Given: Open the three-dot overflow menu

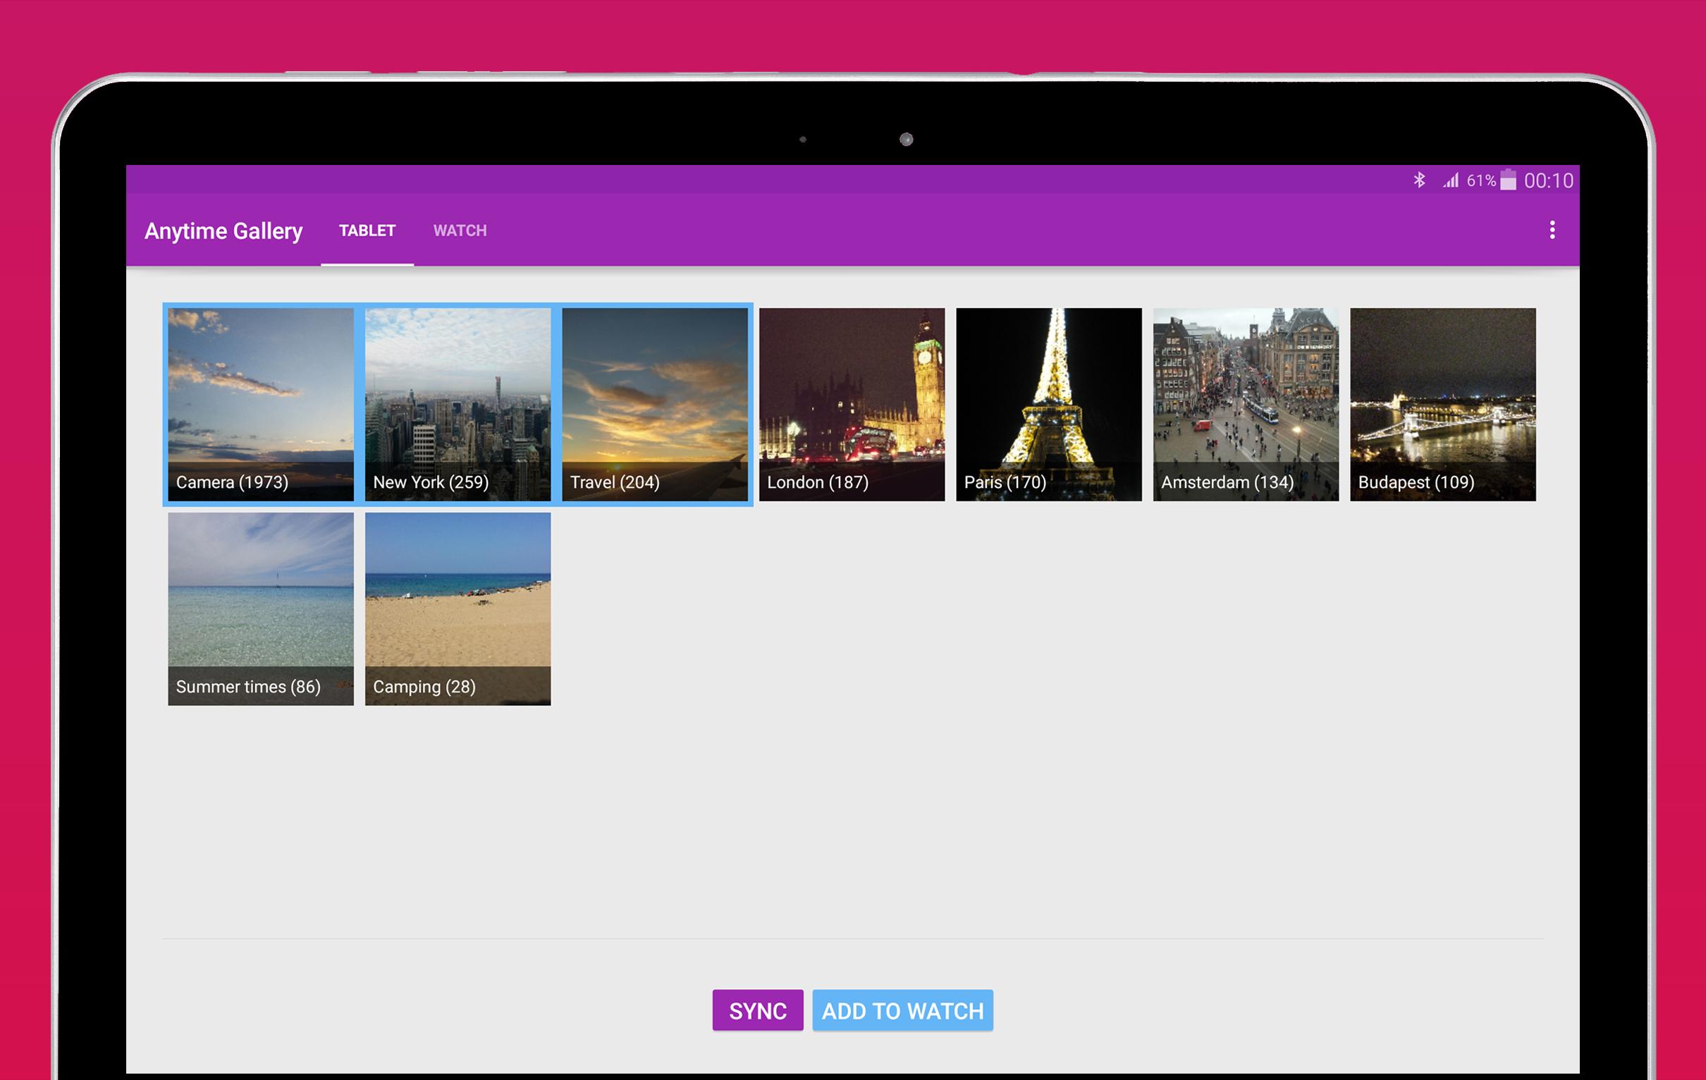Looking at the screenshot, I should click(1552, 230).
